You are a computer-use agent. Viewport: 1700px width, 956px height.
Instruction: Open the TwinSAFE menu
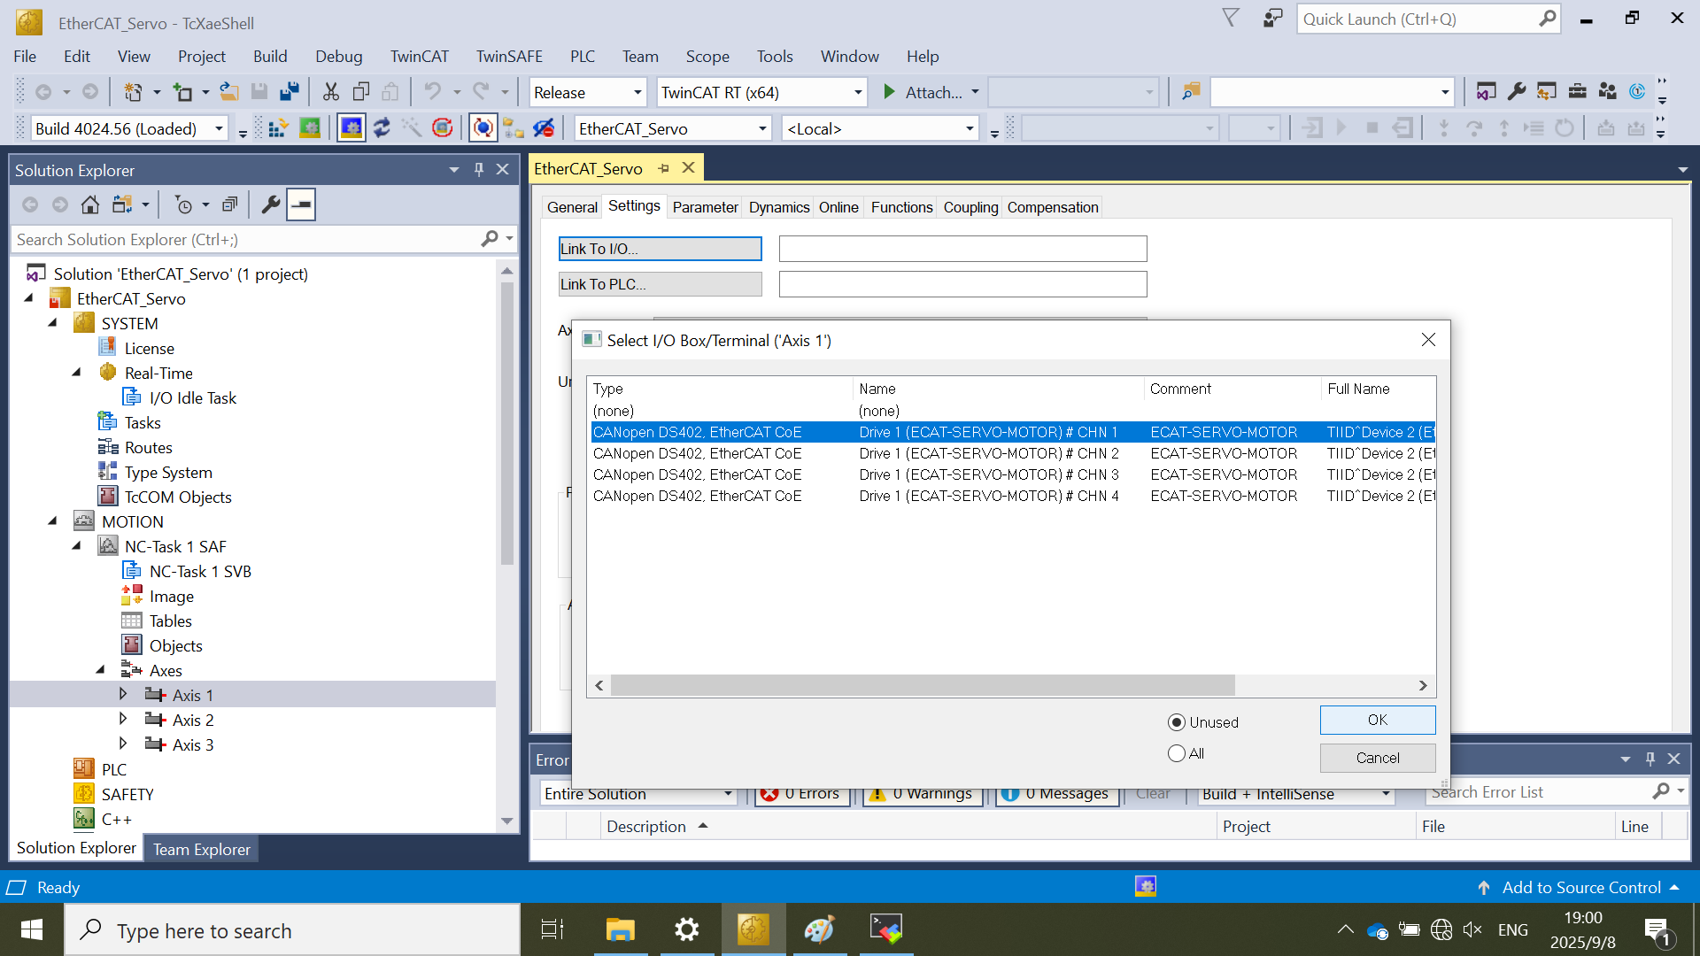[509, 57]
